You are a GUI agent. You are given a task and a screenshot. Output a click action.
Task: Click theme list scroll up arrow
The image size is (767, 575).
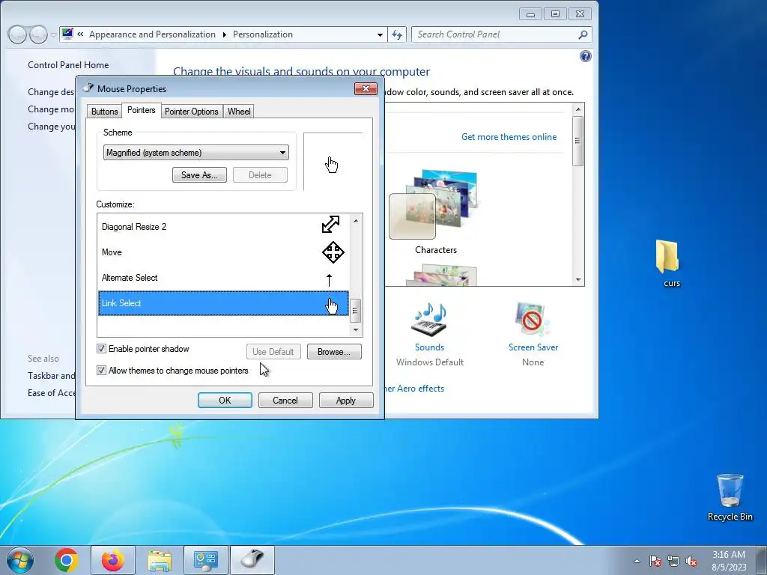click(x=578, y=109)
